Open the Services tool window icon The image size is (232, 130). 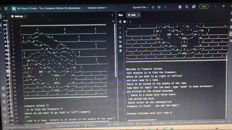point(4,102)
